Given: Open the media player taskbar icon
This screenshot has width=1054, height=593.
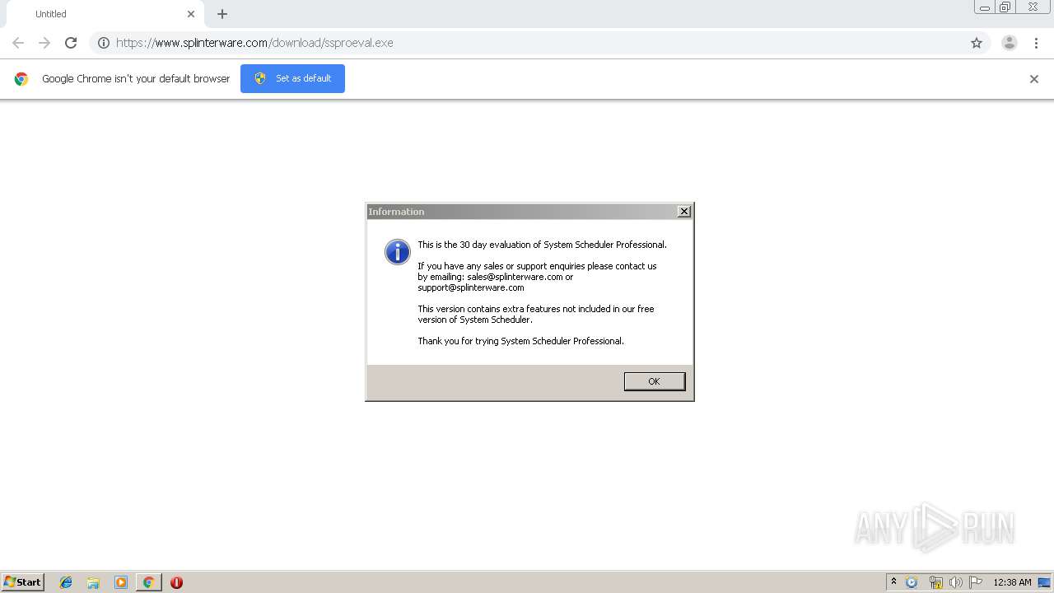Looking at the screenshot, I should tap(121, 582).
